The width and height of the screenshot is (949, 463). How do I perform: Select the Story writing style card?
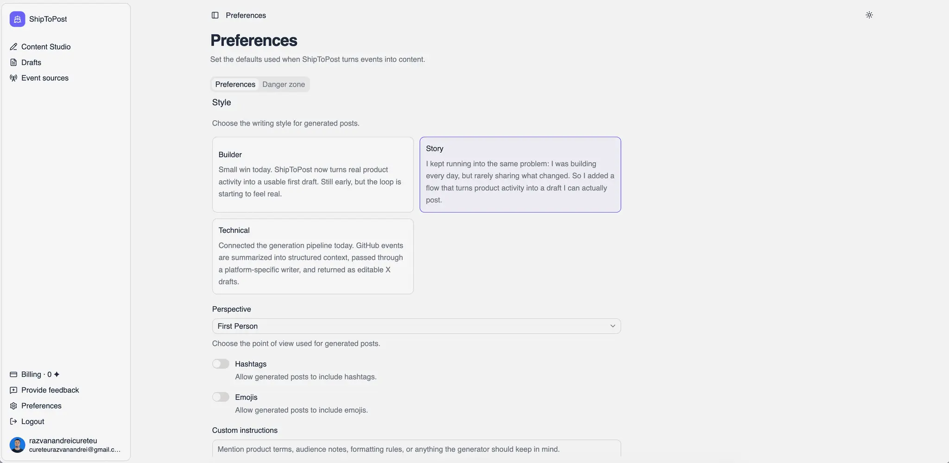pos(520,175)
